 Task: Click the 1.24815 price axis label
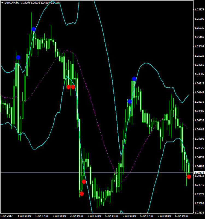(199, 83)
